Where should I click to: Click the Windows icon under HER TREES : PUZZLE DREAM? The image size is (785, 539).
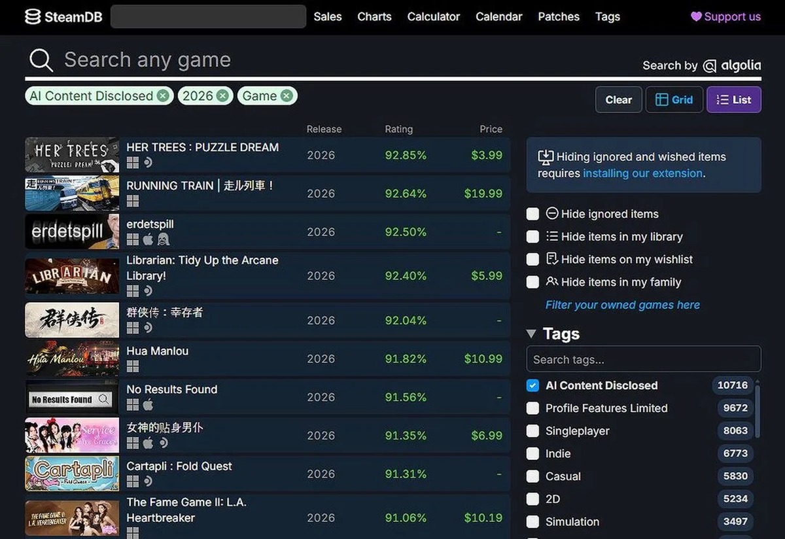pyautogui.click(x=133, y=163)
